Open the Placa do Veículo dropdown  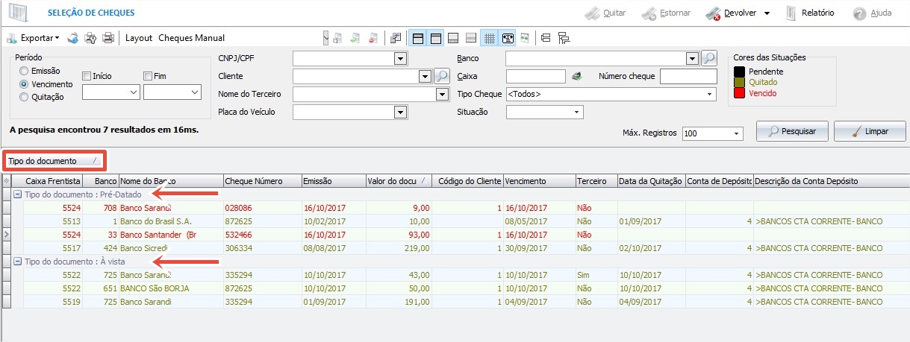400,112
